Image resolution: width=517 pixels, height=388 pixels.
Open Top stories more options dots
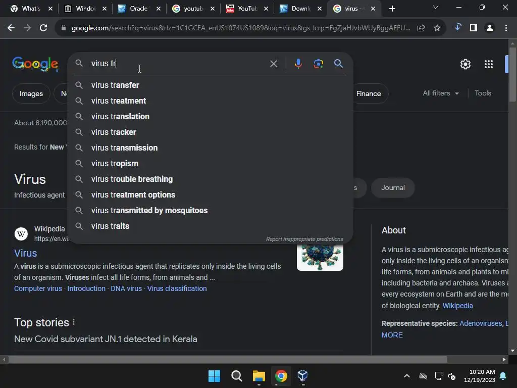click(74, 322)
